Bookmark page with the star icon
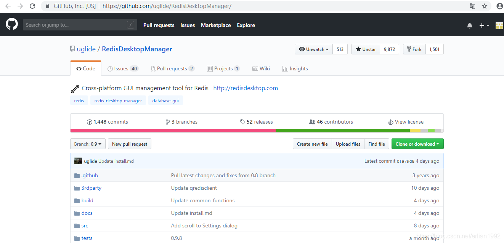The height and width of the screenshot is (243, 504). click(485, 6)
